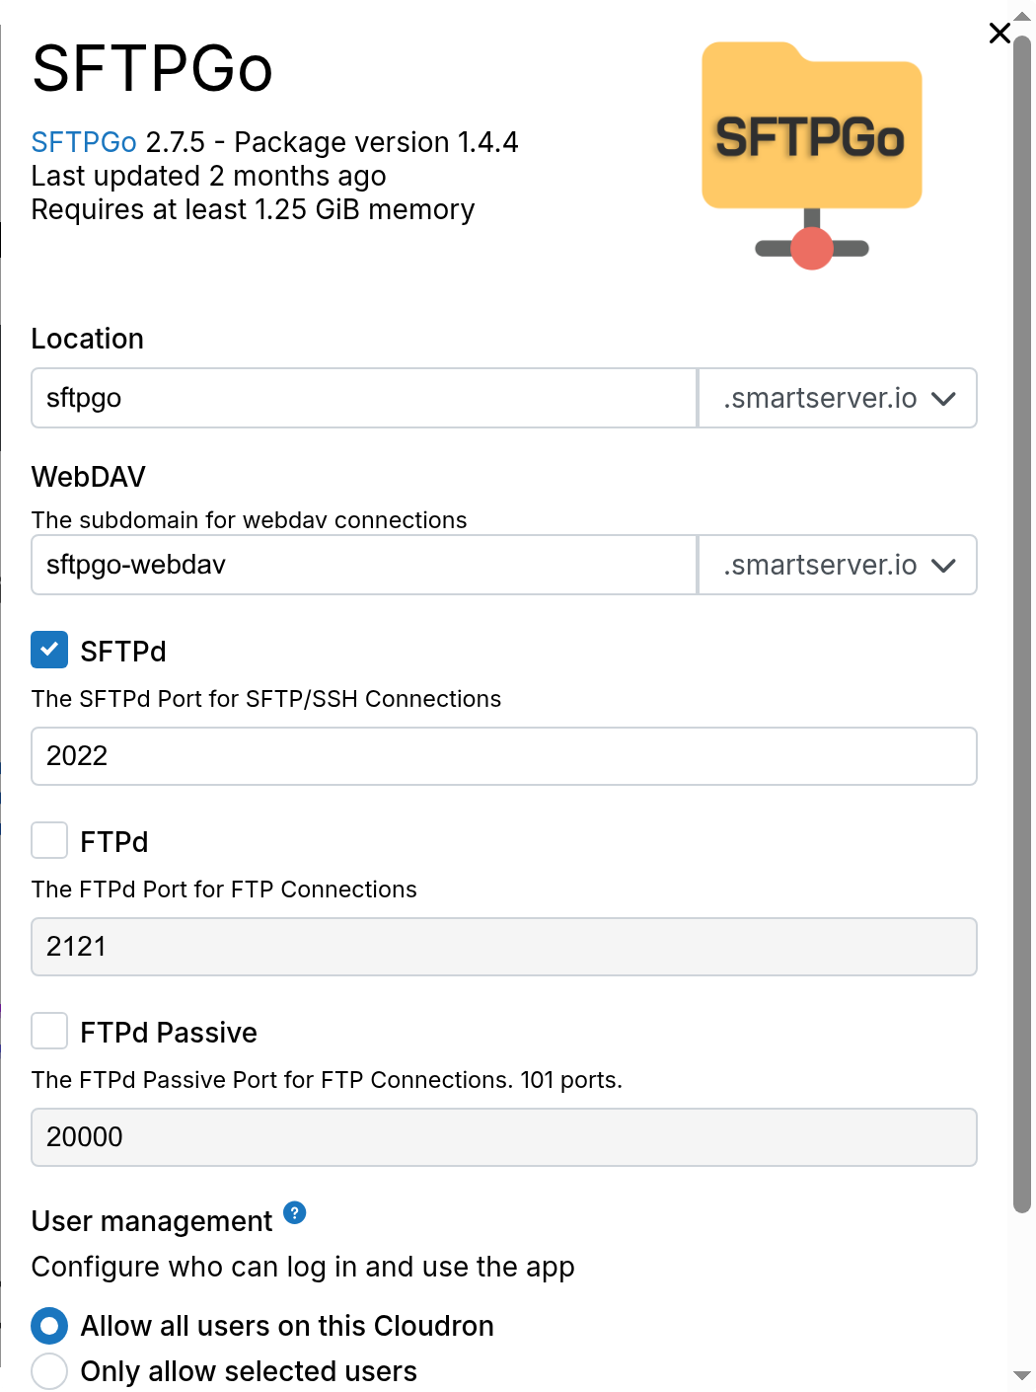Click the 'The subdomain for webdav connections' text
This screenshot has height=1392, width=1036.
250,520
